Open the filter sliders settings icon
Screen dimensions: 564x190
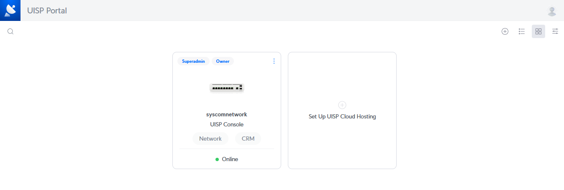click(x=555, y=31)
